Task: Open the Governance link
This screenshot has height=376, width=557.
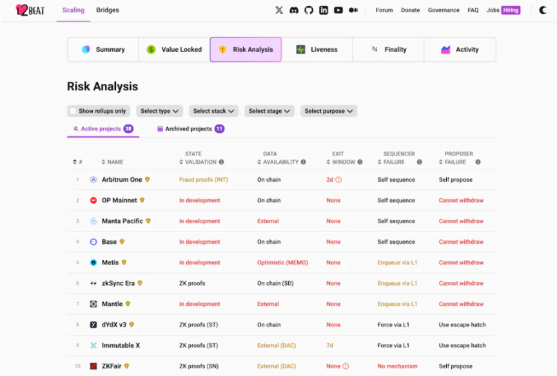Action: click(444, 10)
